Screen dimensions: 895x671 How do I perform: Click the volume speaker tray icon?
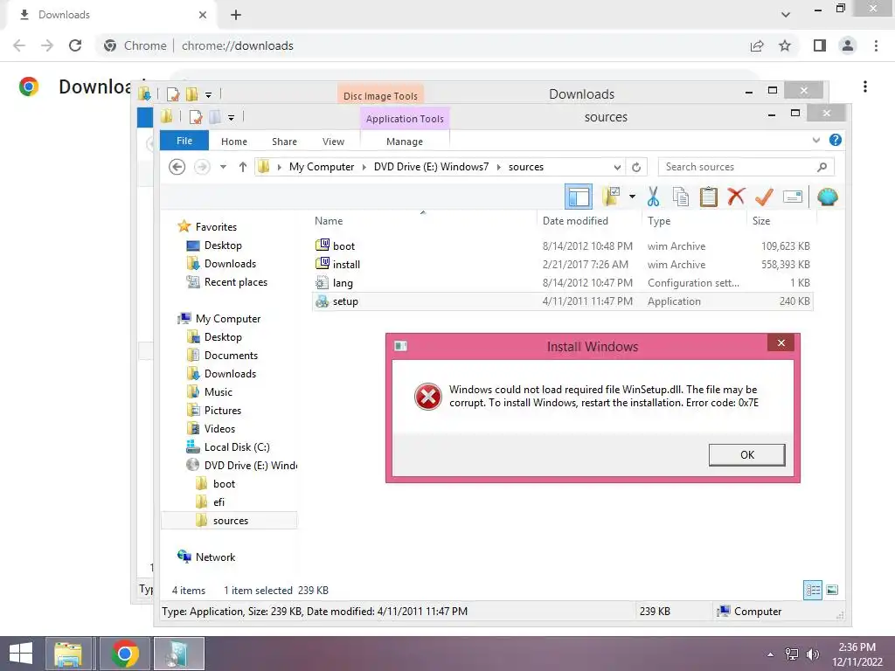pos(812,654)
